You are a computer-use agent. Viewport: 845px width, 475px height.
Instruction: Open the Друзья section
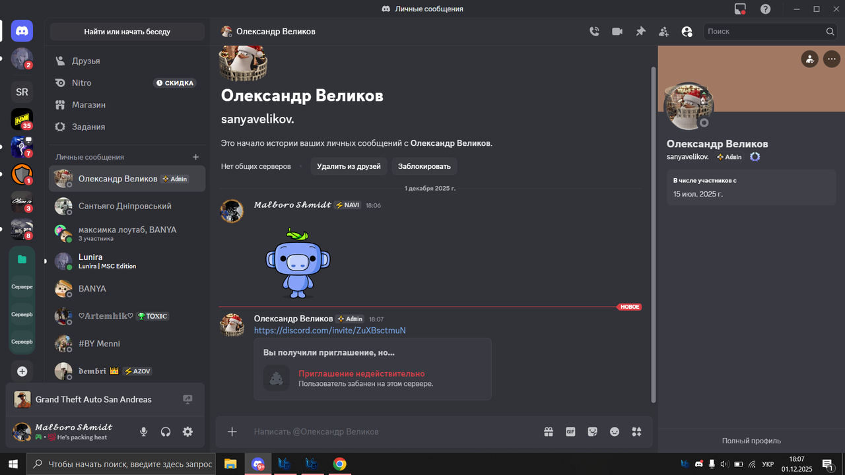pyautogui.click(x=84, y=60)
